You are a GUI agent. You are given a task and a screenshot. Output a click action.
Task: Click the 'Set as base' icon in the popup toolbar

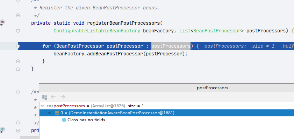pos(44,97)
